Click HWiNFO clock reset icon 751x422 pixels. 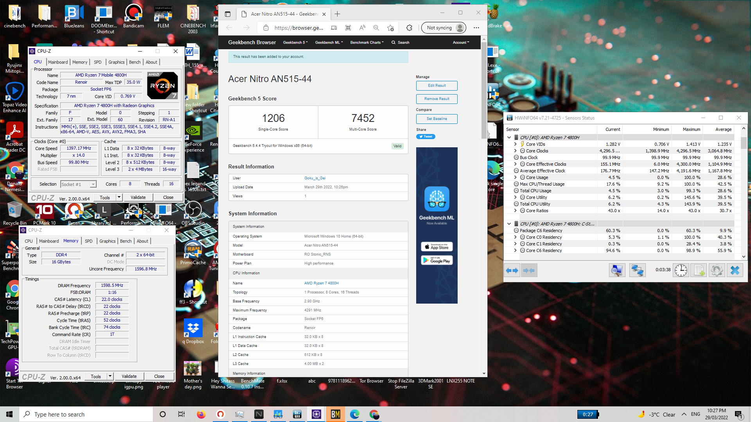click(681, 270)
